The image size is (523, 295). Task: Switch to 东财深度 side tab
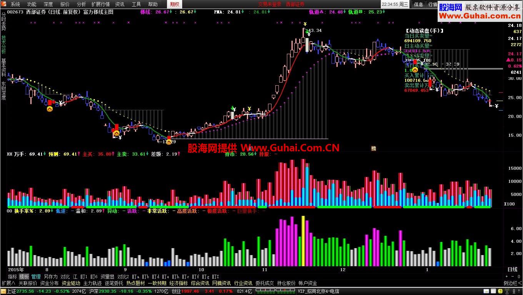tap(3, 91)
